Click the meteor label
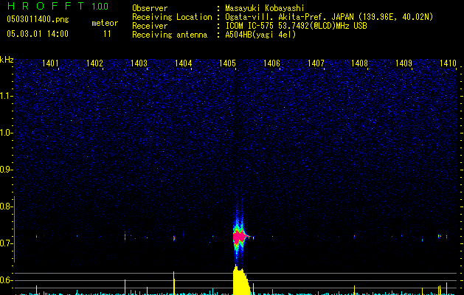The image size is (464, 295). point(105,23)
